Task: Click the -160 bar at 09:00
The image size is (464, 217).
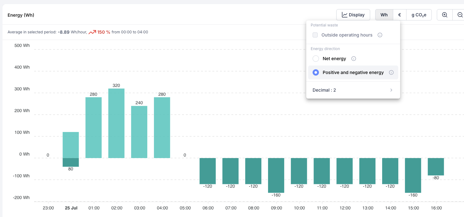Action: click(x=276, y=175)
